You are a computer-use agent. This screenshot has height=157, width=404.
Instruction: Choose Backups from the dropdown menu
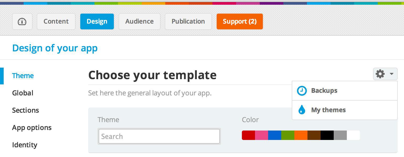(324, 91)
